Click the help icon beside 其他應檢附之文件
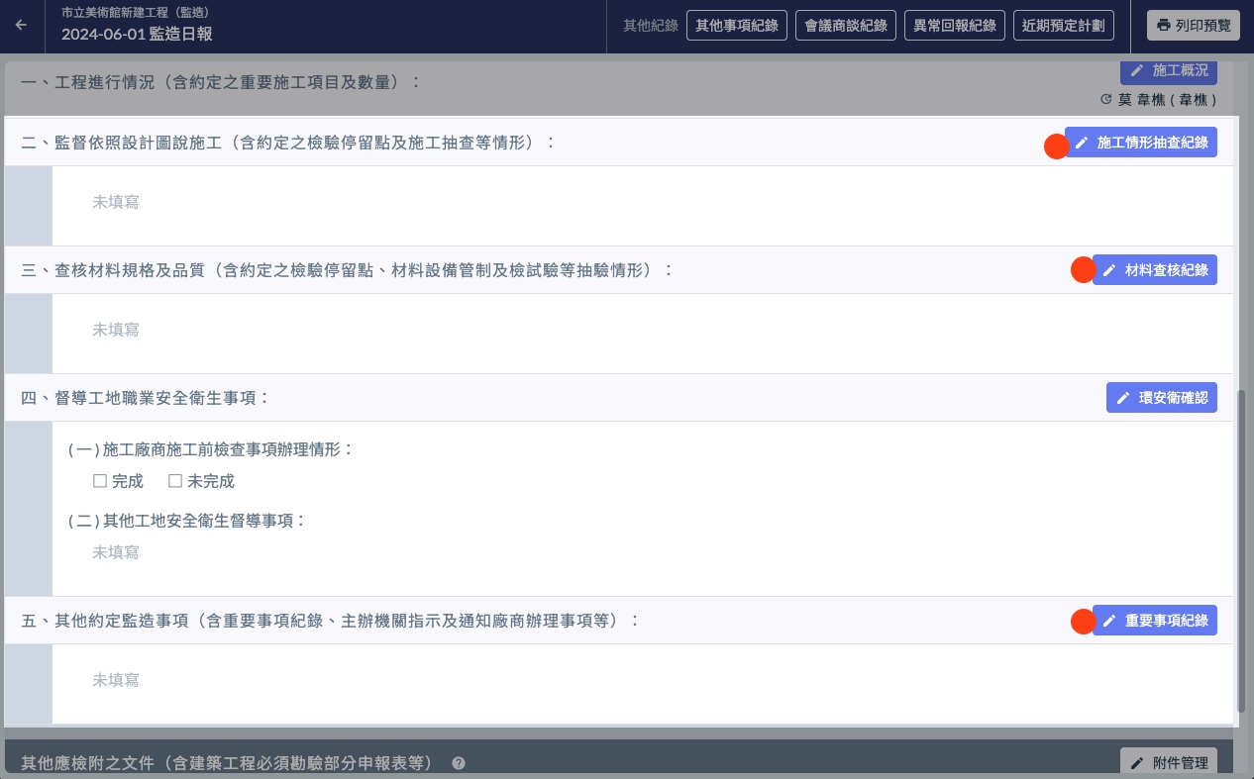 pyautogui.click(x=459, y=763)
